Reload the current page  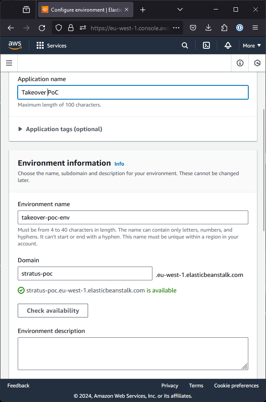click(42, 28)
